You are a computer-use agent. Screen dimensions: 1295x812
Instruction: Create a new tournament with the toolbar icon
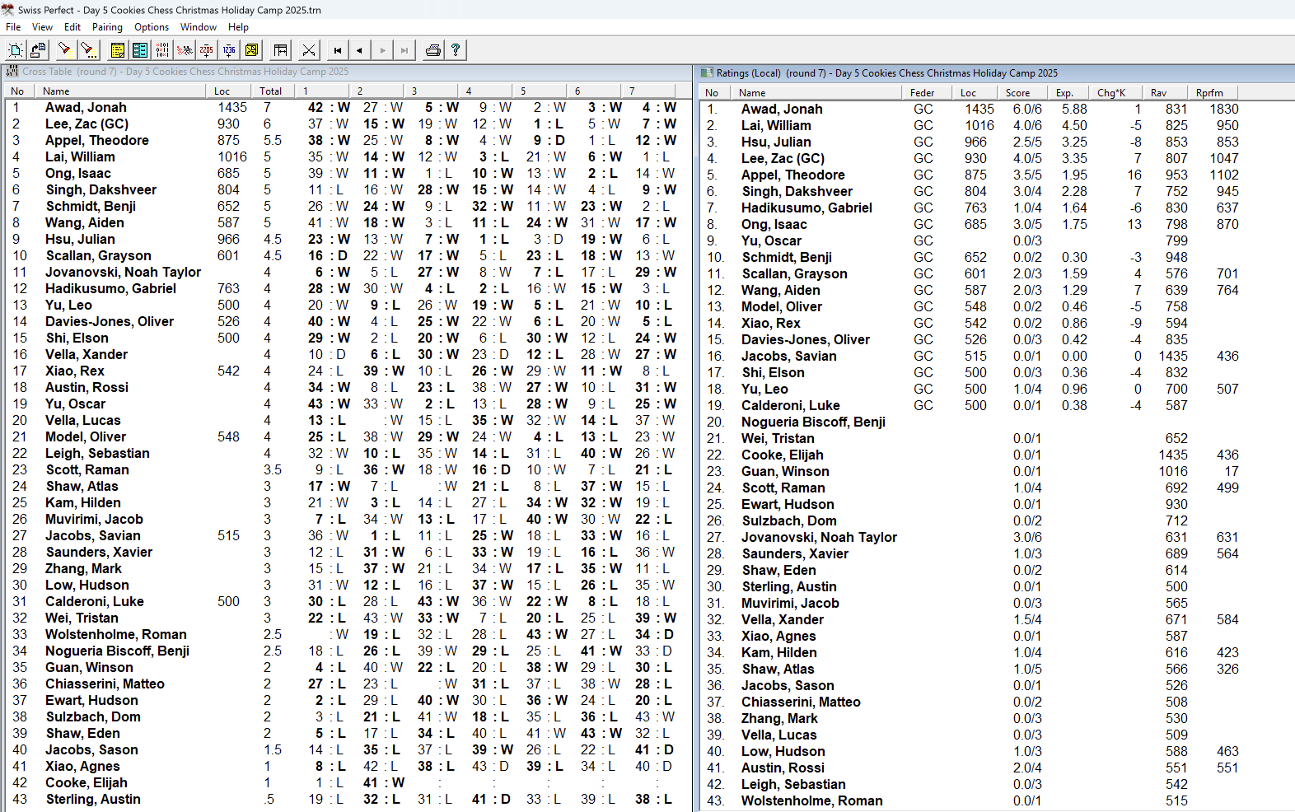(x=16, y=50)
